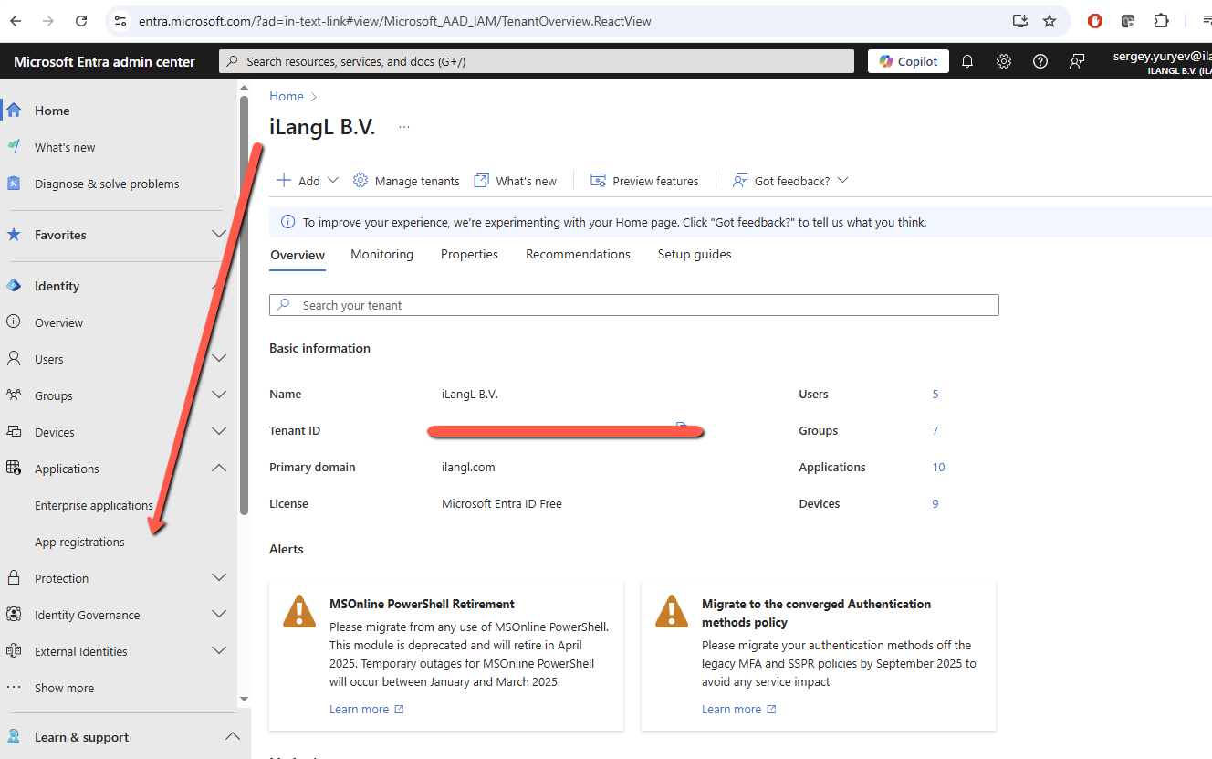
Task: Click the Protection lock icon
Action: (14, 578)
